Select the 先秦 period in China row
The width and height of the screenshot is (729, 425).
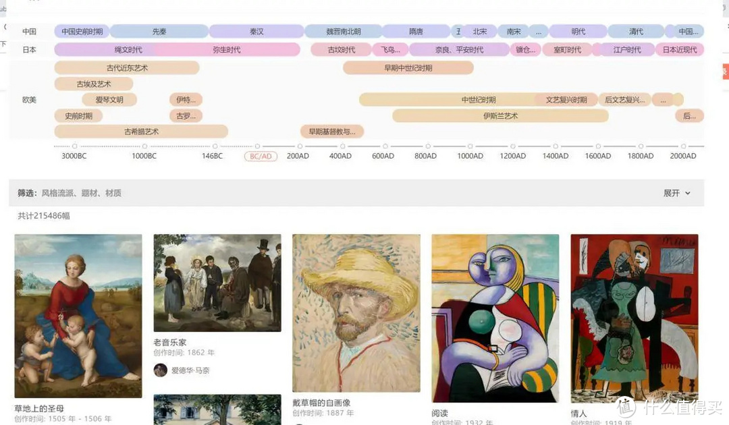159,32
